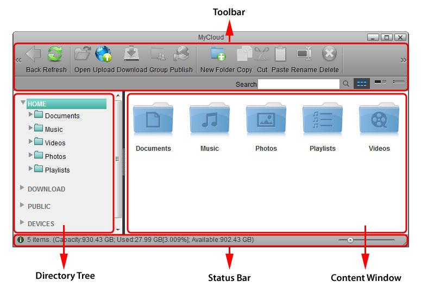The image size is (421, 288).
Task: Expand Music node in directory tree
Action: [x=30, y=127]
